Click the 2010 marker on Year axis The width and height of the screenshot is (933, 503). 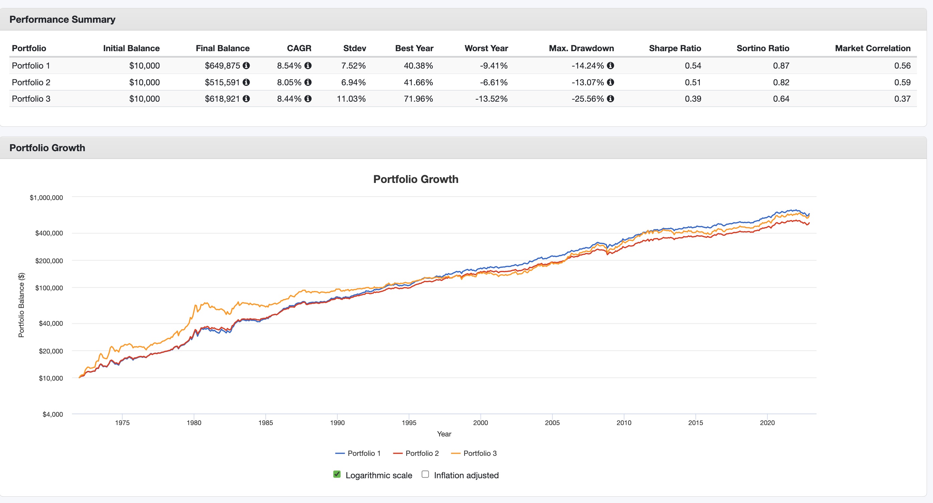tap(624, 422)
